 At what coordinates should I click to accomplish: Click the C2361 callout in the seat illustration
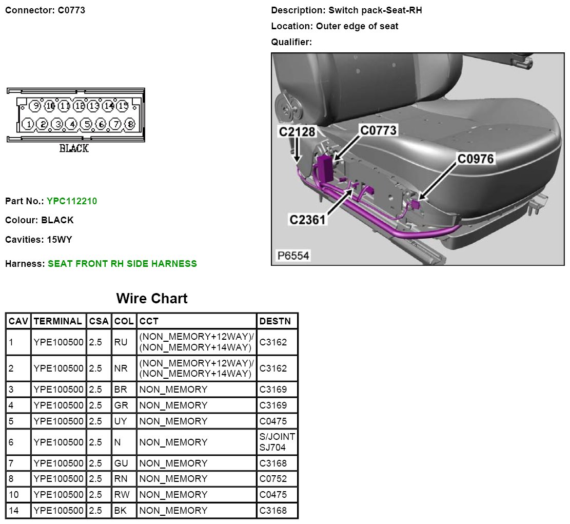(x=307, y=220)
